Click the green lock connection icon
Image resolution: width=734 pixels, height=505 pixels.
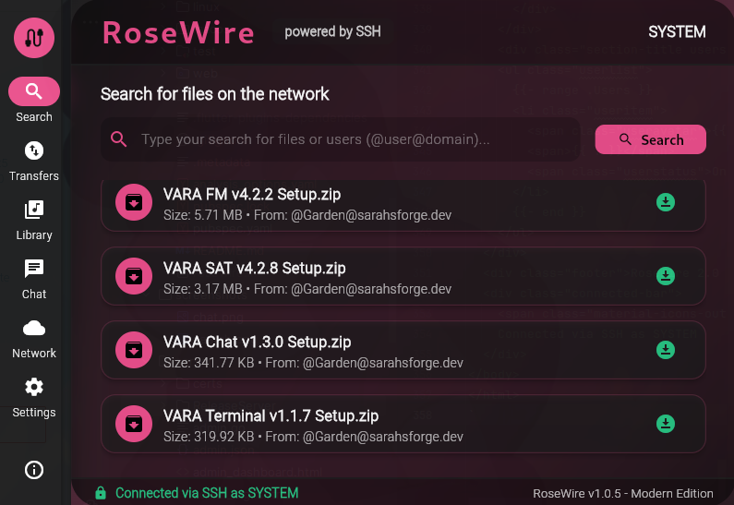[x=101, y=493]
